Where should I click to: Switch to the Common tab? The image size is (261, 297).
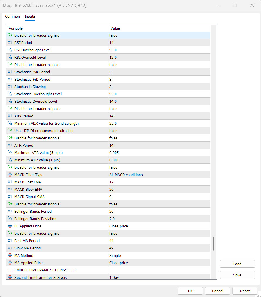tap(13, 16)
